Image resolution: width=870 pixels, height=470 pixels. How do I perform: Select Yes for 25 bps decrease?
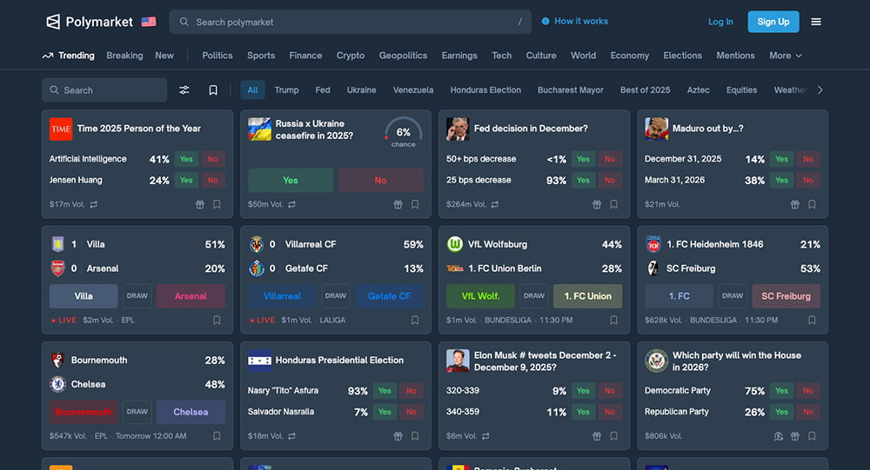pyautogui.click(x=583, y=180)
